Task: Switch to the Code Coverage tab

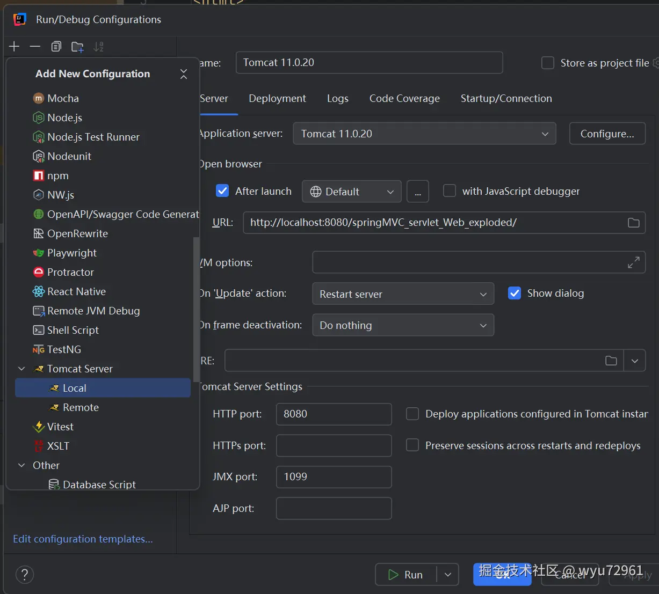Action: coord(404,99)
